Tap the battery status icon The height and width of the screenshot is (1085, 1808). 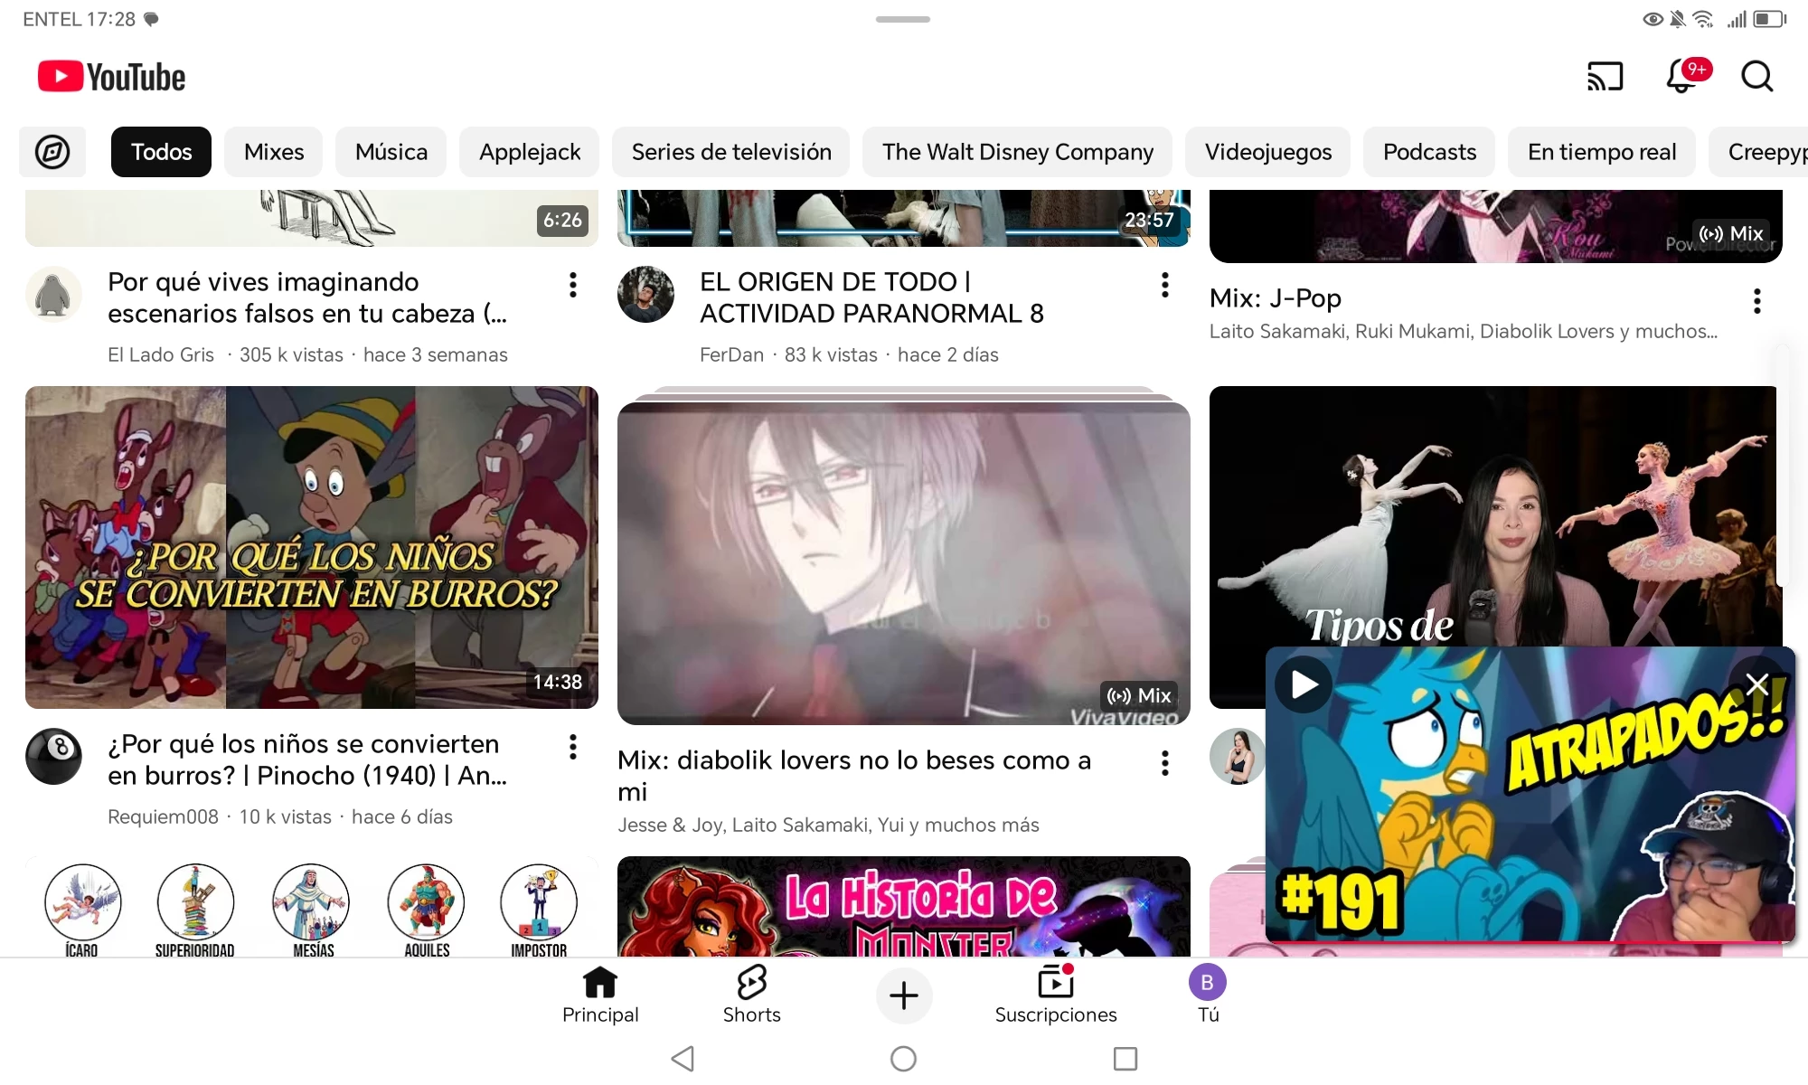[1770, 19]
